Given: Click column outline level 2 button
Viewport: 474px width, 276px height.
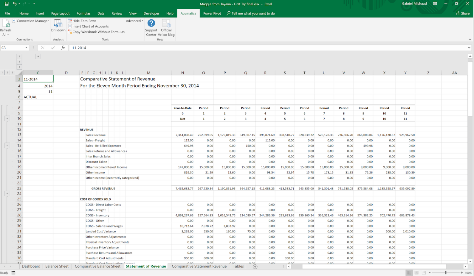Looking at the screenshot, I should (19, 62).
